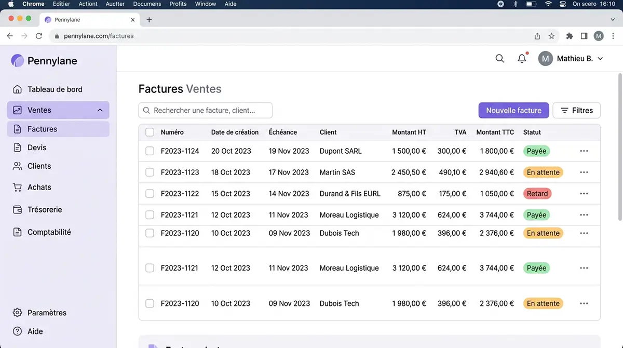Check the box for invoice F2023-1124
623x348 pixels.
(150, 151)
